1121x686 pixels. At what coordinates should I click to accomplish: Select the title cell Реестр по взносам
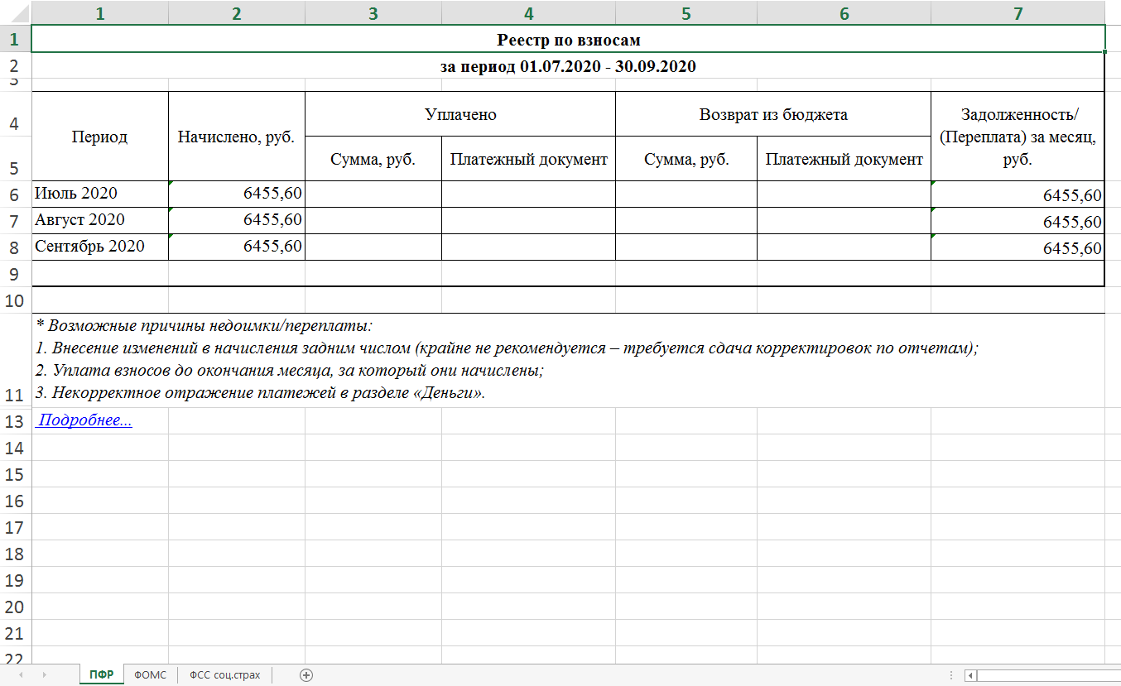point(568,39)
